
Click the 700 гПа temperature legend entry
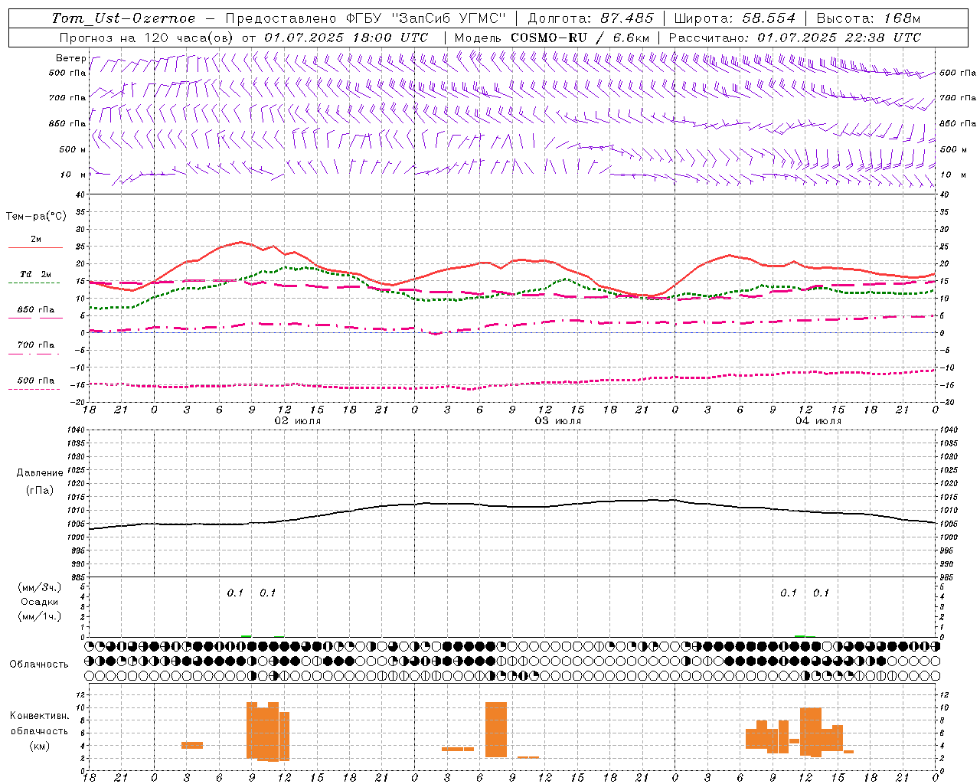pos(35,345)
